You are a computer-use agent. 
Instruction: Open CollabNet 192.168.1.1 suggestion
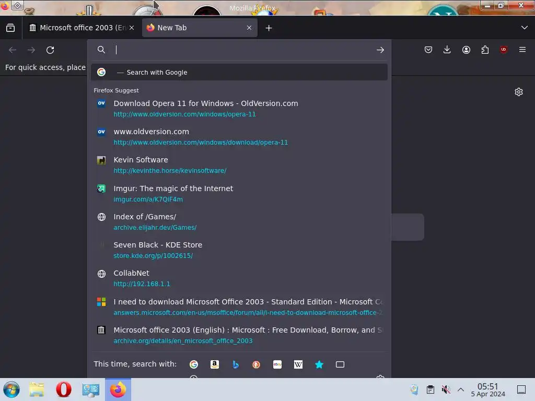(x=239, y=279)
